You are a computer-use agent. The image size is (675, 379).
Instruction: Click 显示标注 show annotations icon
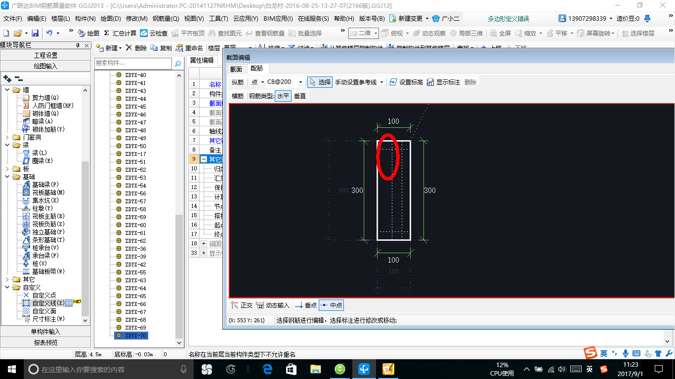pyautogui.click(x=443, y=82)
